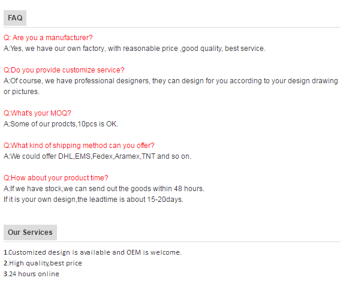The width and height of the screenshot is (355, 293).
Task: Click question 'Are you a manufacturer?'
Action: click(48, 38)
